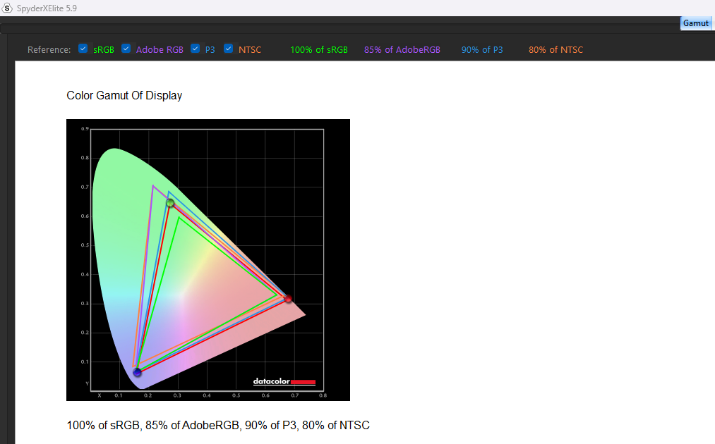Click the purple Adobe RGB reference label
Image resolution: width=715 pixels, height=444 pixels.
pyautogui.click(x=160, y=50)
